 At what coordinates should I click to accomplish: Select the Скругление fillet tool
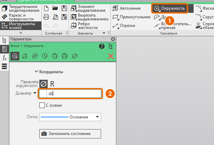204,17
